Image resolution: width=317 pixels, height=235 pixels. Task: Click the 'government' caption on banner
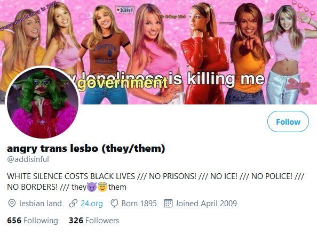point(123,84)
